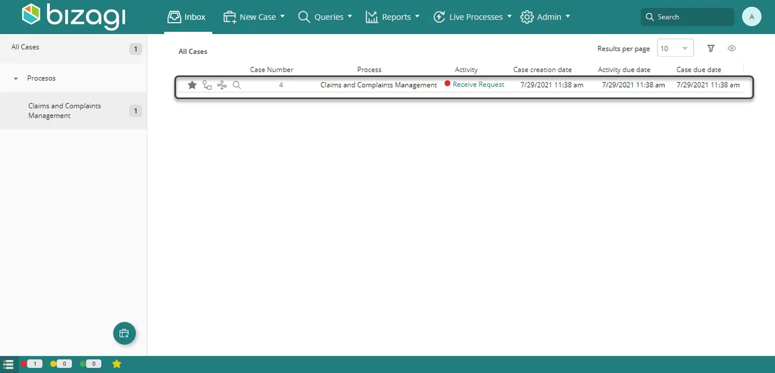Click the Activity column header
The image size is (775, 373).
tap(466, 70)
